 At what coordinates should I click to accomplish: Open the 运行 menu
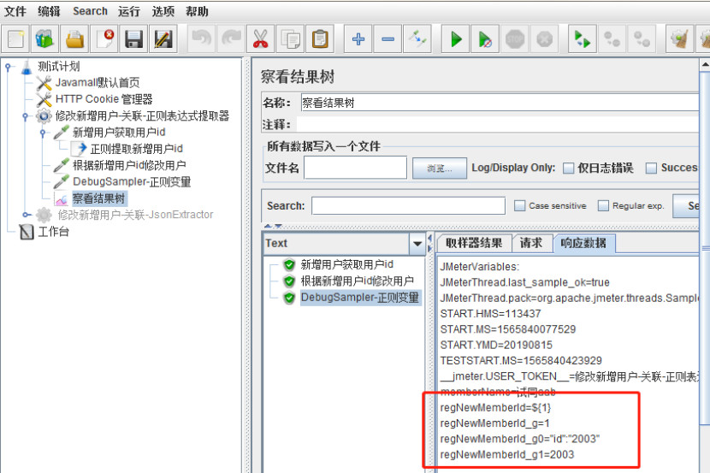point(129,11)
